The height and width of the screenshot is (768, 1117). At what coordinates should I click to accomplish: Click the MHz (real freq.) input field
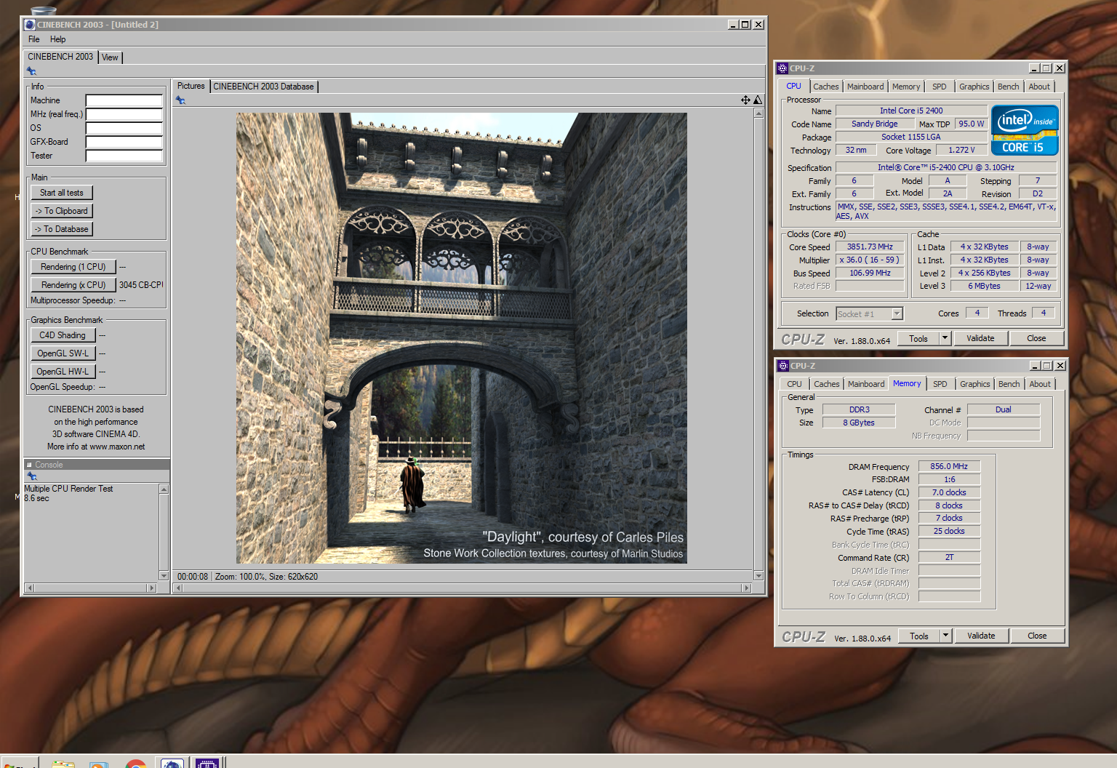(x=124, y=114)
